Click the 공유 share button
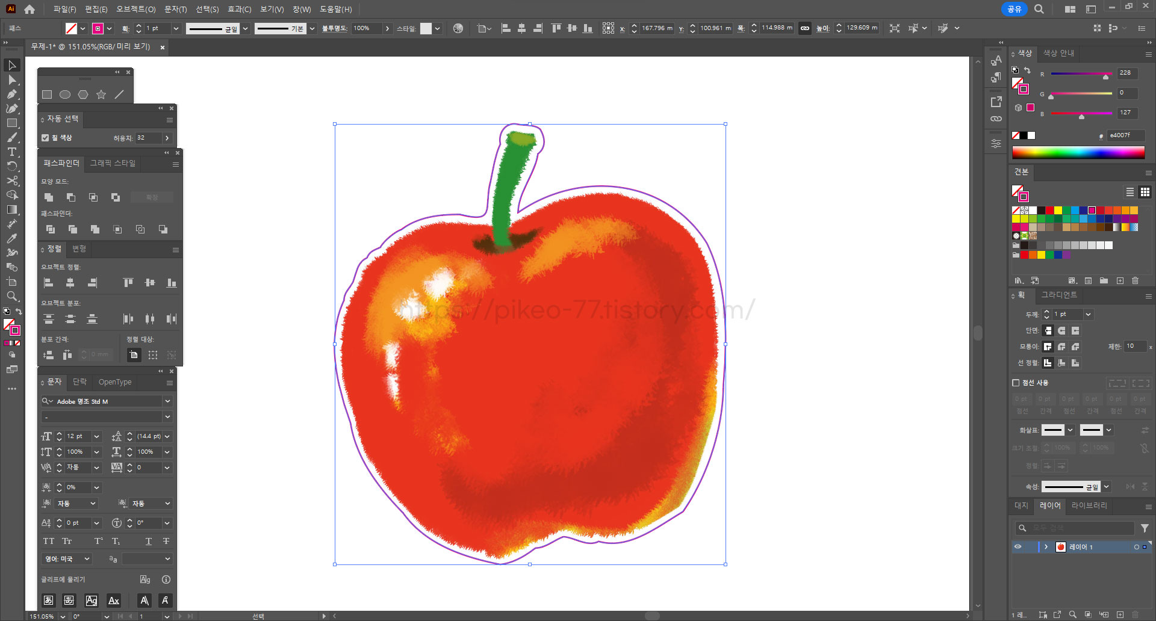 tap(1015, 9)
